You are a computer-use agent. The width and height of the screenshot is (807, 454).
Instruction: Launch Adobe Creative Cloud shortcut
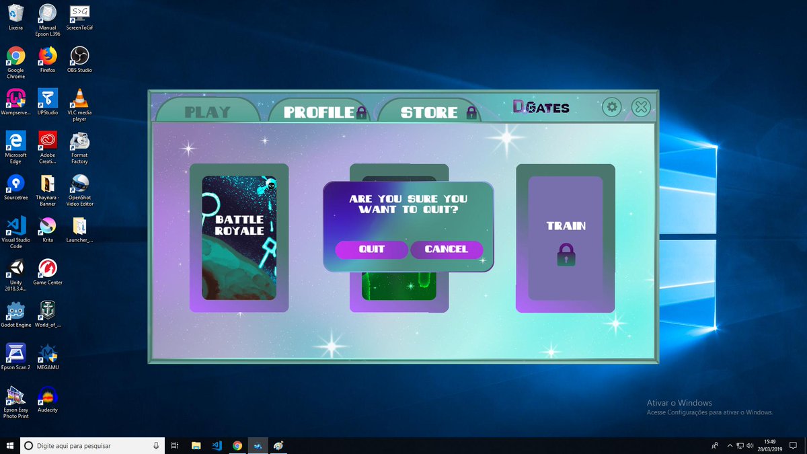click(47, 148)
